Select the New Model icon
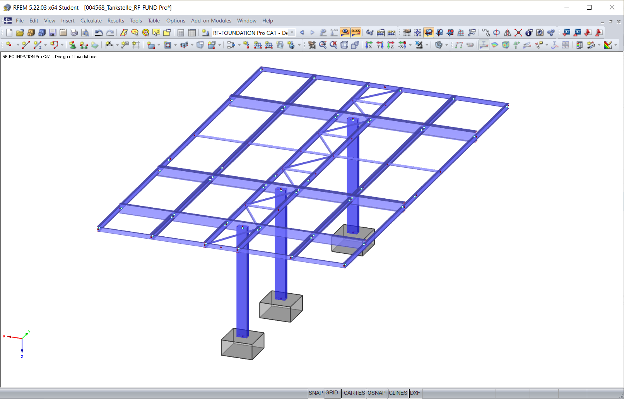The width and height of the screenshot is (624, 399). (x=9, y=33)
